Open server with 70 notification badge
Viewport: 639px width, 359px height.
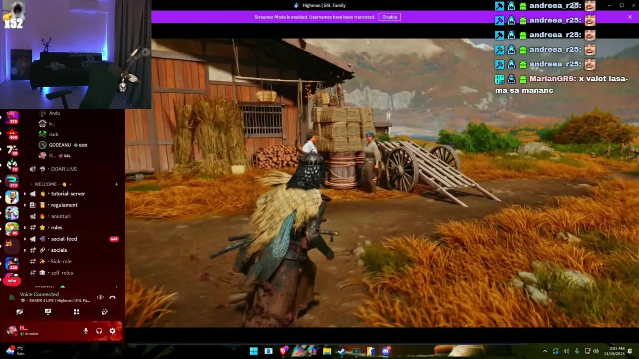click(12, 166)
